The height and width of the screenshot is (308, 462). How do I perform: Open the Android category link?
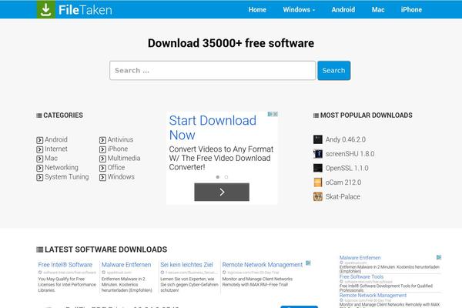[56, 139]
